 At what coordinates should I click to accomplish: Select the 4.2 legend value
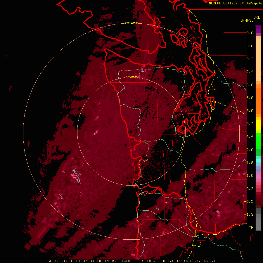click(250, 124)
